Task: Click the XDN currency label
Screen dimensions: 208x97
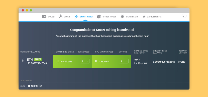Action: pyautogui.click(x=23, y=86)
